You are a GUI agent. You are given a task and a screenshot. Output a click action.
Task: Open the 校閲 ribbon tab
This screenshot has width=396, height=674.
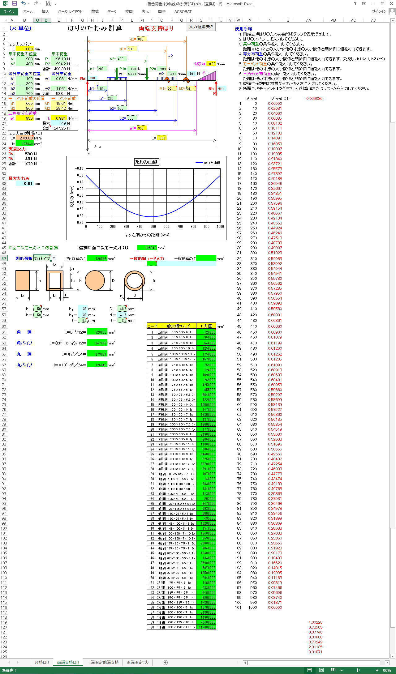pos(129,12)
